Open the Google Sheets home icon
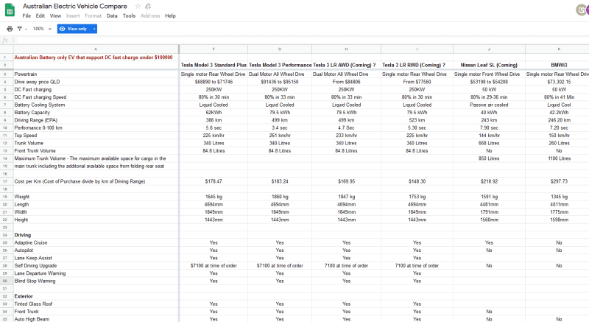This screenshot has height=322, width=589. pos(10,10)
